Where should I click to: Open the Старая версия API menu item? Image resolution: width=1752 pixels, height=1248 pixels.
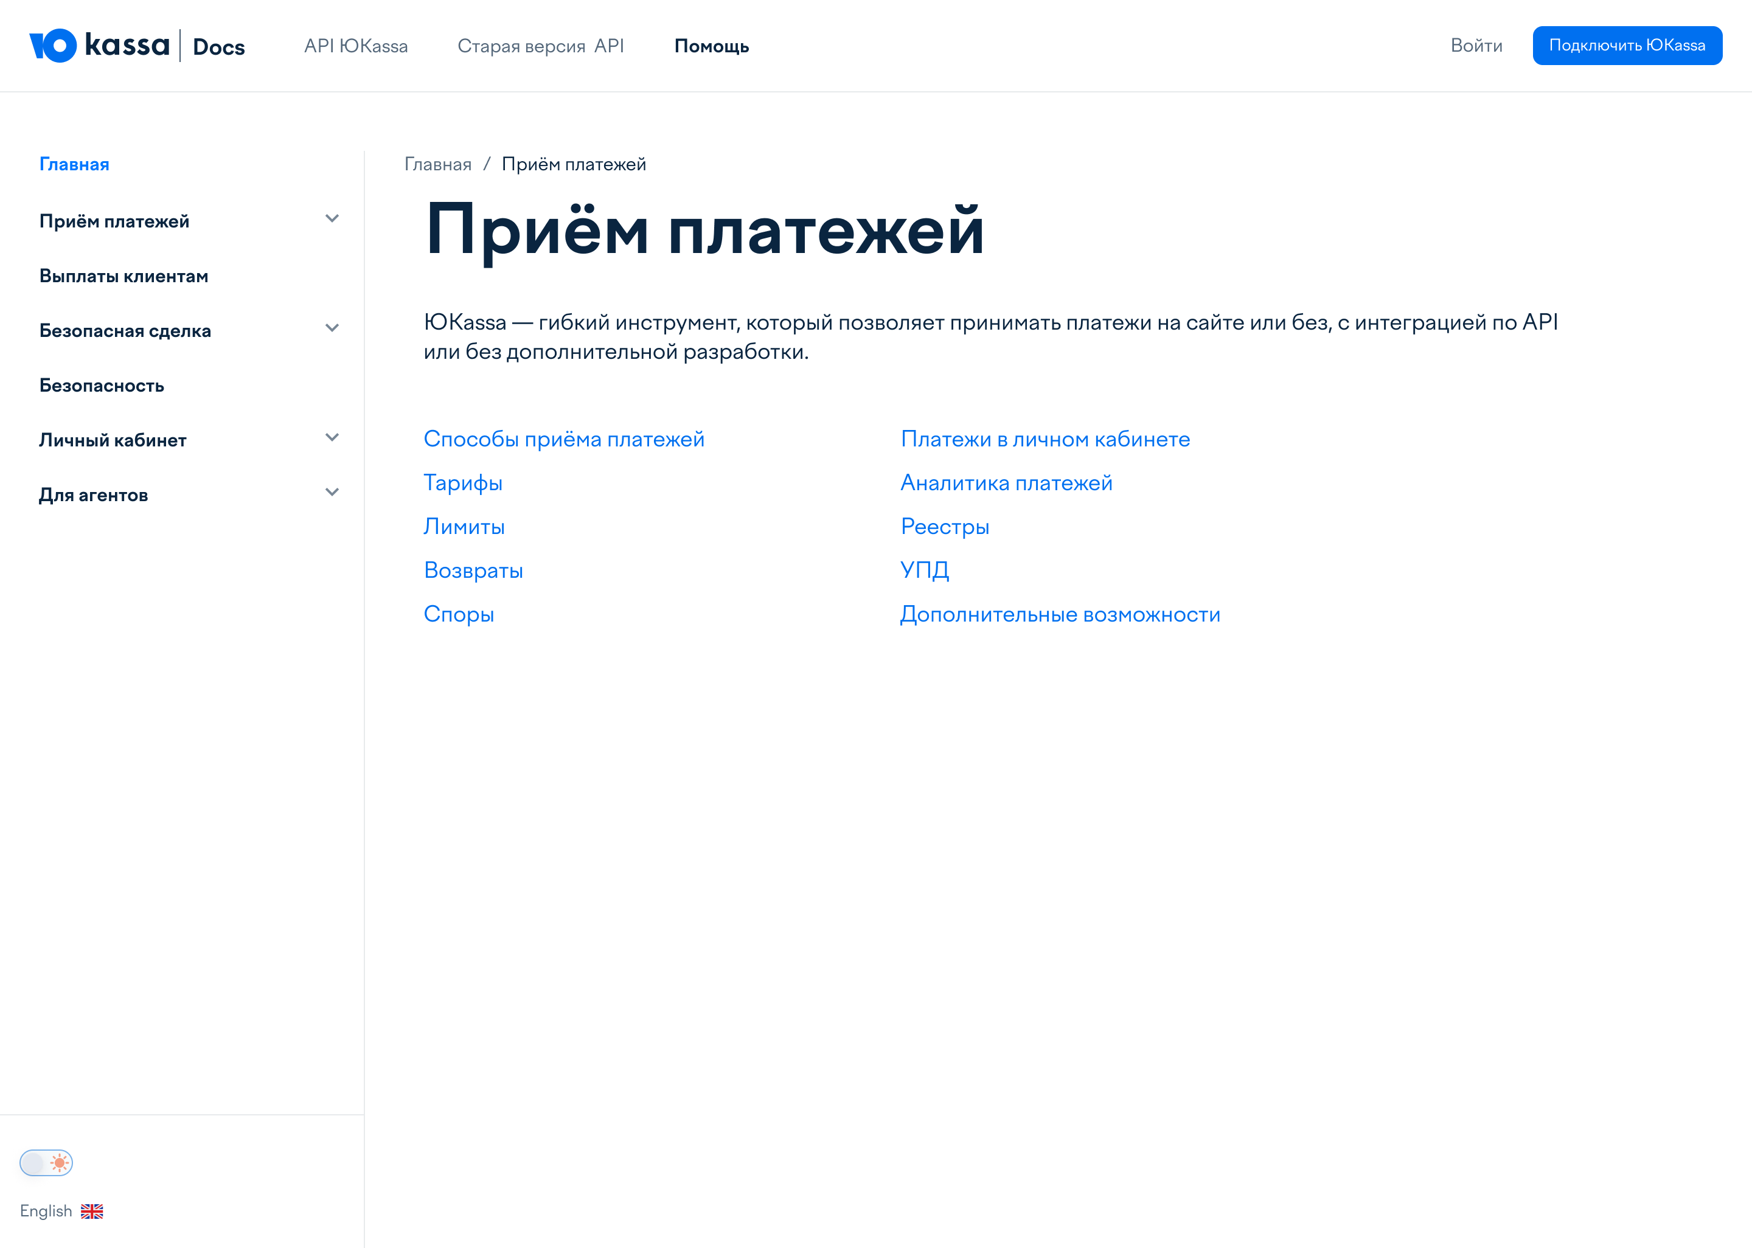click(540, 46)
